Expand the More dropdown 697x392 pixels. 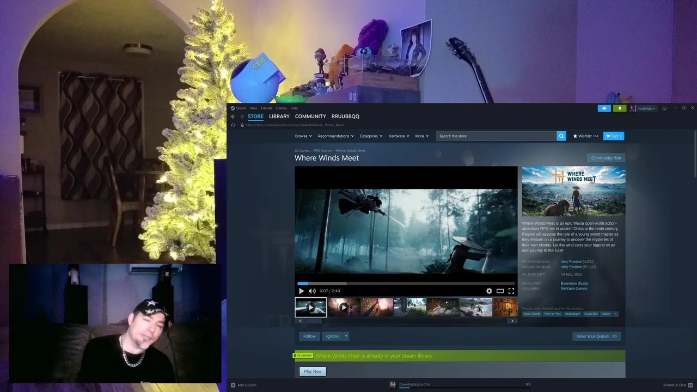click(422, 136)
